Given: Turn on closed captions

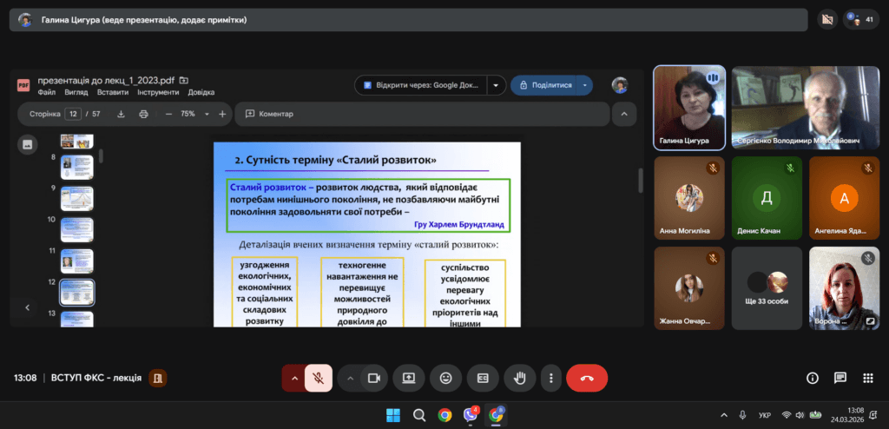Looking at the screenshot, I should 483,378.
